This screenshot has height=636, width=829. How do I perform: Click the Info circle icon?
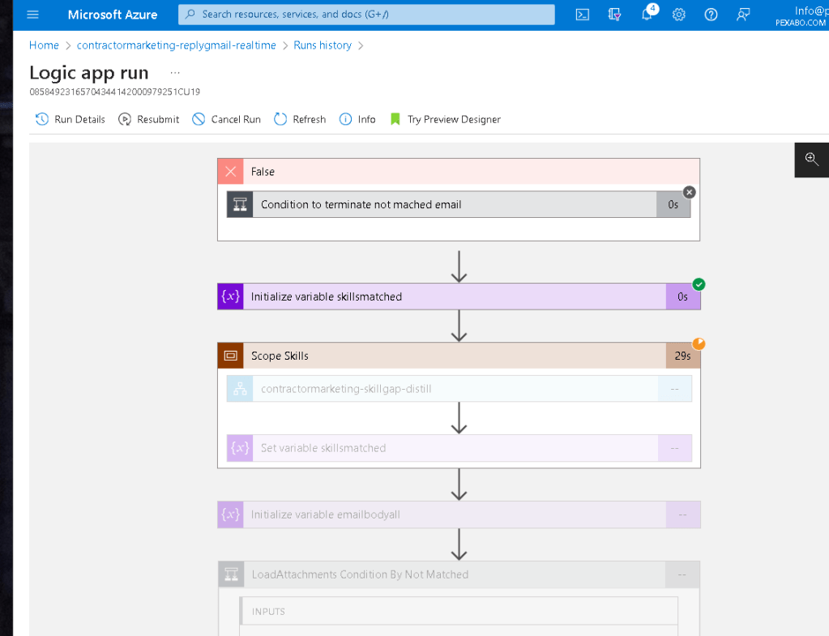(x=345, y=119)
